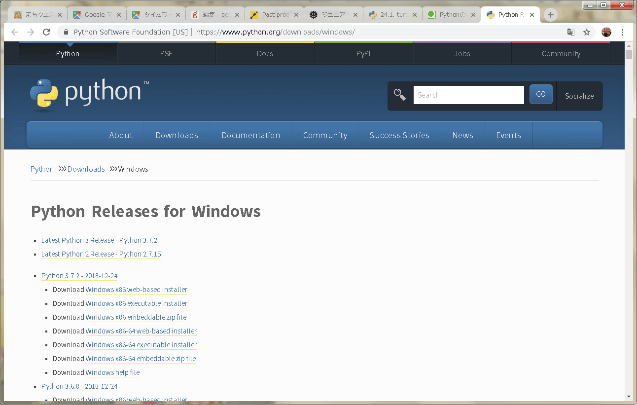This screenshot has height=405, width=637.
Task: Download Windows x86-64 embeddable zip file
Action: [141, 359]
